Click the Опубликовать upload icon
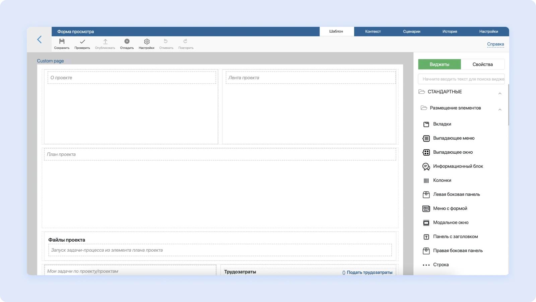This screenshot has width=536, height=302. [x=105, y=41]
